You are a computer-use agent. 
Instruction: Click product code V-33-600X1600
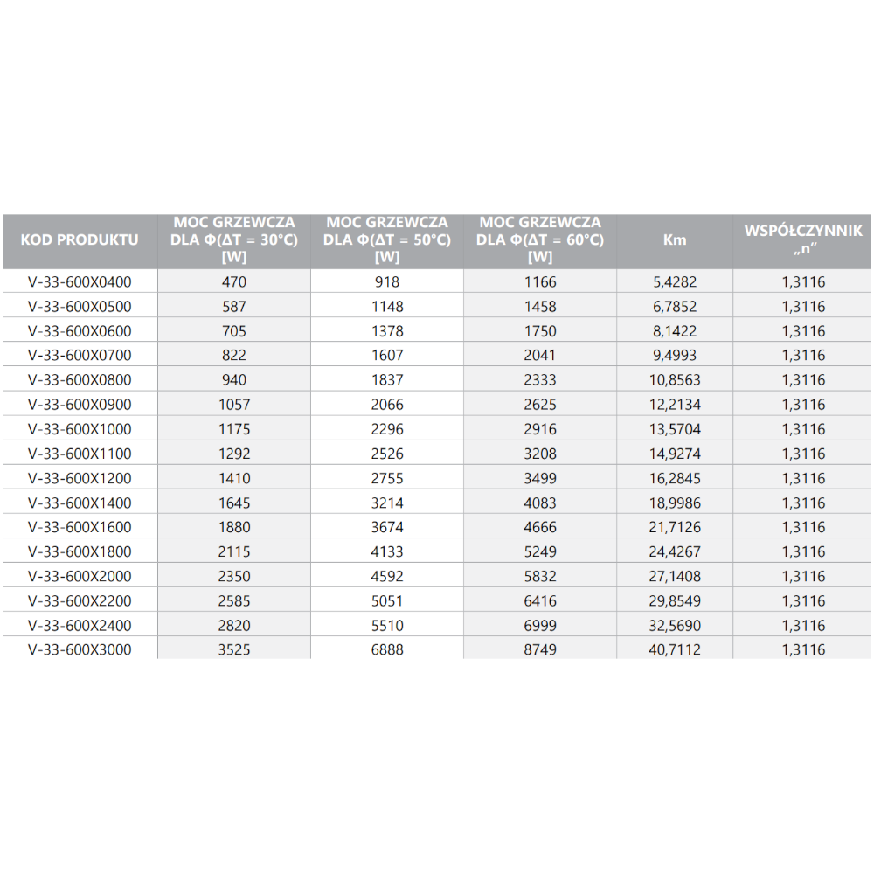[x=80, y=527]
